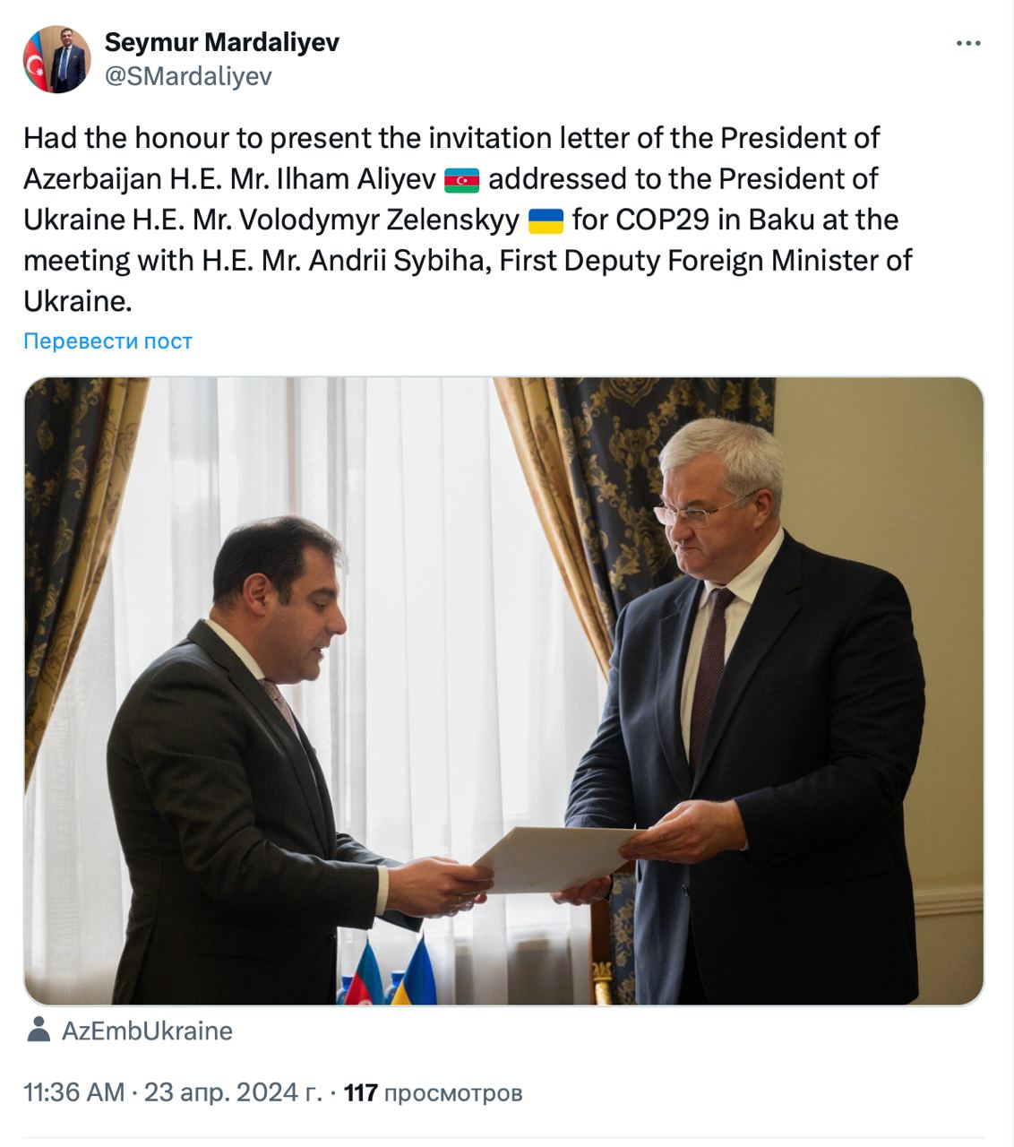The width and height of the screenshot is (1014, 1147).
Task: Click the Azerbaijan flag emoji in the tweet
Action: (x=462, y=180)
